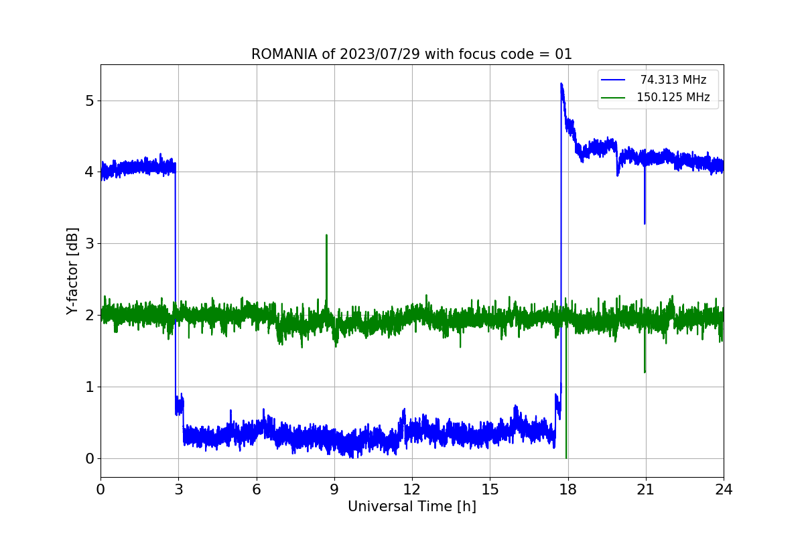This screenshot has height=536, width=804.
Task: Click the "Y-factor [dB]" axis label
Action: [72, 271]
